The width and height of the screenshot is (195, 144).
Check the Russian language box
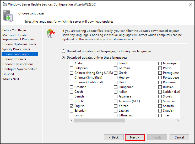click(160, 87)
